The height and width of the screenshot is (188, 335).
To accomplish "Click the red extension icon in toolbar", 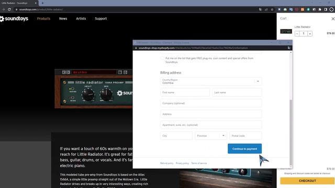I will (297, 9).
